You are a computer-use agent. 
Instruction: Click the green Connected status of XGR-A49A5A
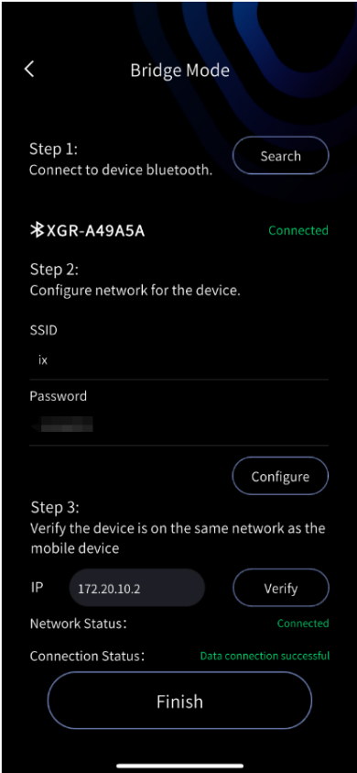(298, 230)
